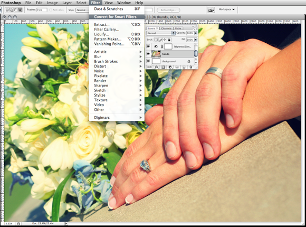The width and height of the screenshot is (306, 227).
Task: Hide the Brightness/Contrast adjustment layer
Action: point(148,46)
